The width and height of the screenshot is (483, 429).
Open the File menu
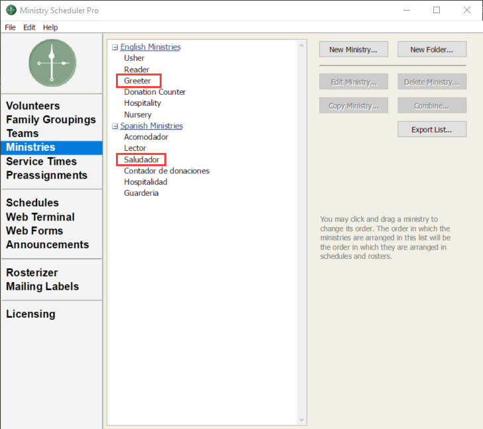pyautogui.click(x=10, y=27)
